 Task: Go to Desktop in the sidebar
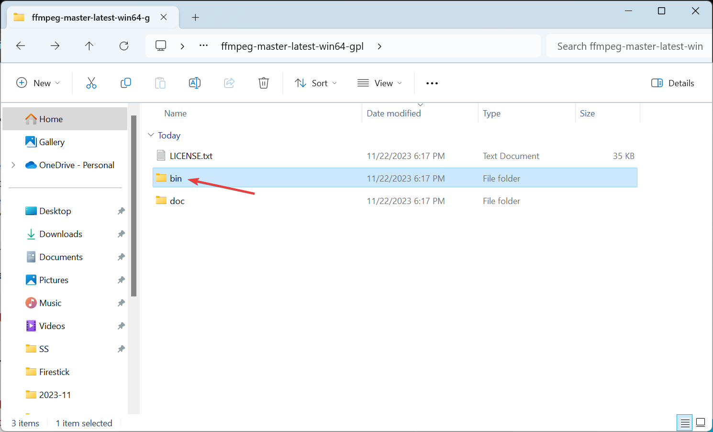tap(55, 211)
